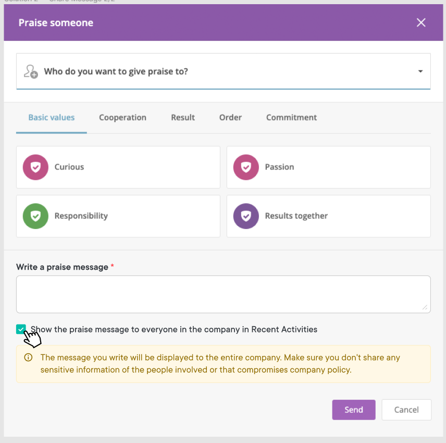This screenshot has width=446, height=443.
Task: Cancel the praise dialog
Action: click(x=406, y=410)
